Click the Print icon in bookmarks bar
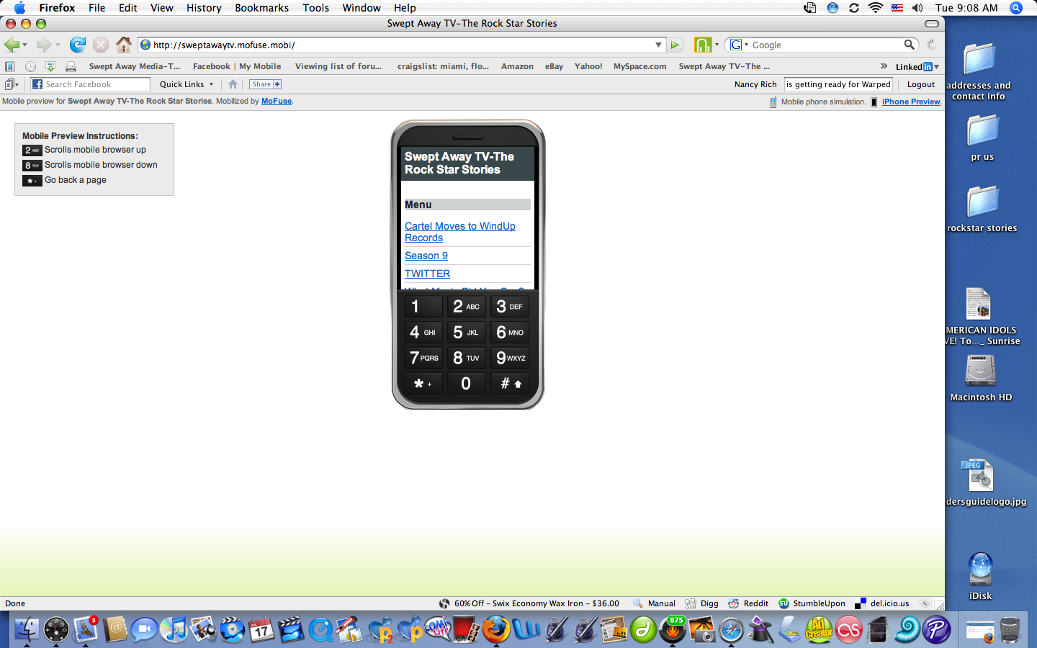Viewport: 1037px width, 648px height. pos(71,66)
